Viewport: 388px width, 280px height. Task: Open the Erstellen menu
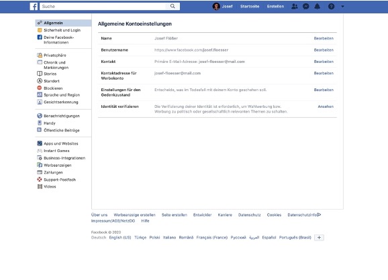[275, 7]
